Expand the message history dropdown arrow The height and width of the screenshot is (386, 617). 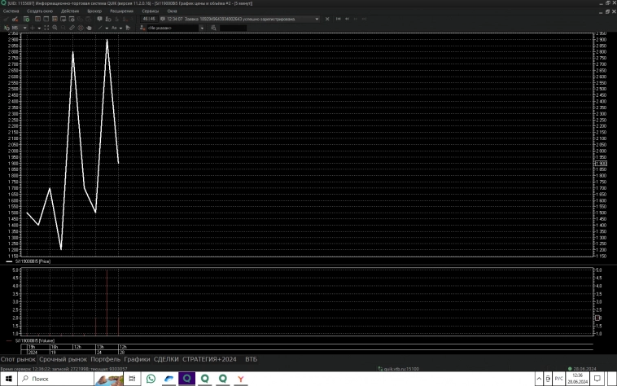point(316,19)
